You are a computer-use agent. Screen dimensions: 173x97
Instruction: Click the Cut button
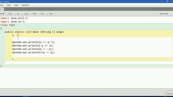click(18, 14)
